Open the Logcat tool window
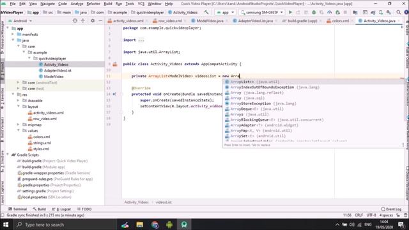The width and height of the screenshot is (409, 230). [x=61, y=209]
